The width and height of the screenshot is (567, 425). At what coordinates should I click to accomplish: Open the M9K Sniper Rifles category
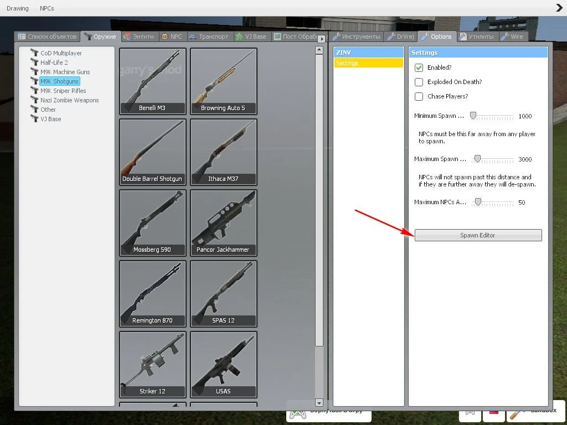(63, 91)
